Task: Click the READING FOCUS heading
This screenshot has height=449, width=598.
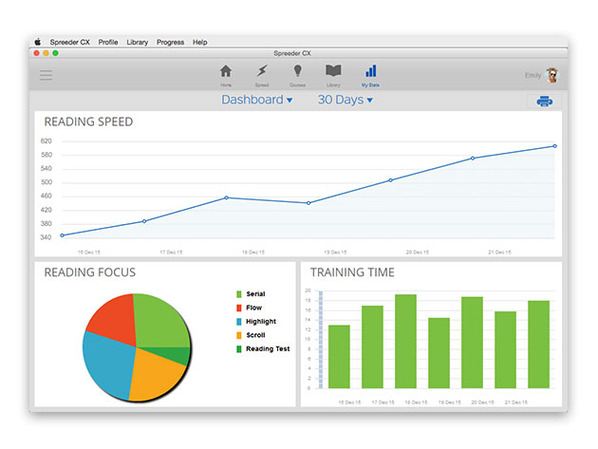Action: point(89,272)
